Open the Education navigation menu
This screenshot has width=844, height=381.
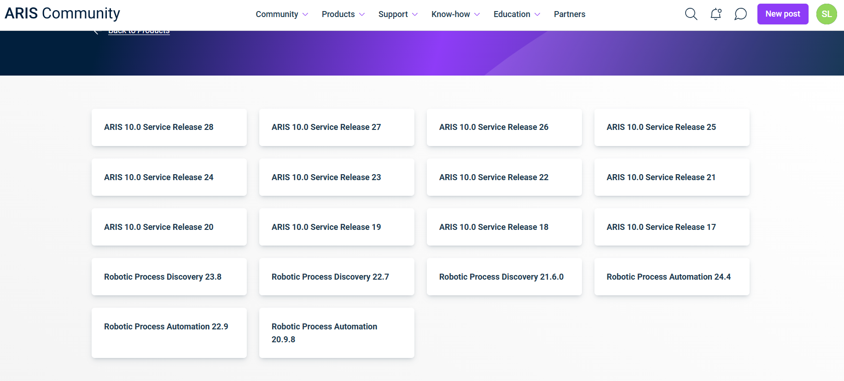pyautogui.click(x=517, y=14)
